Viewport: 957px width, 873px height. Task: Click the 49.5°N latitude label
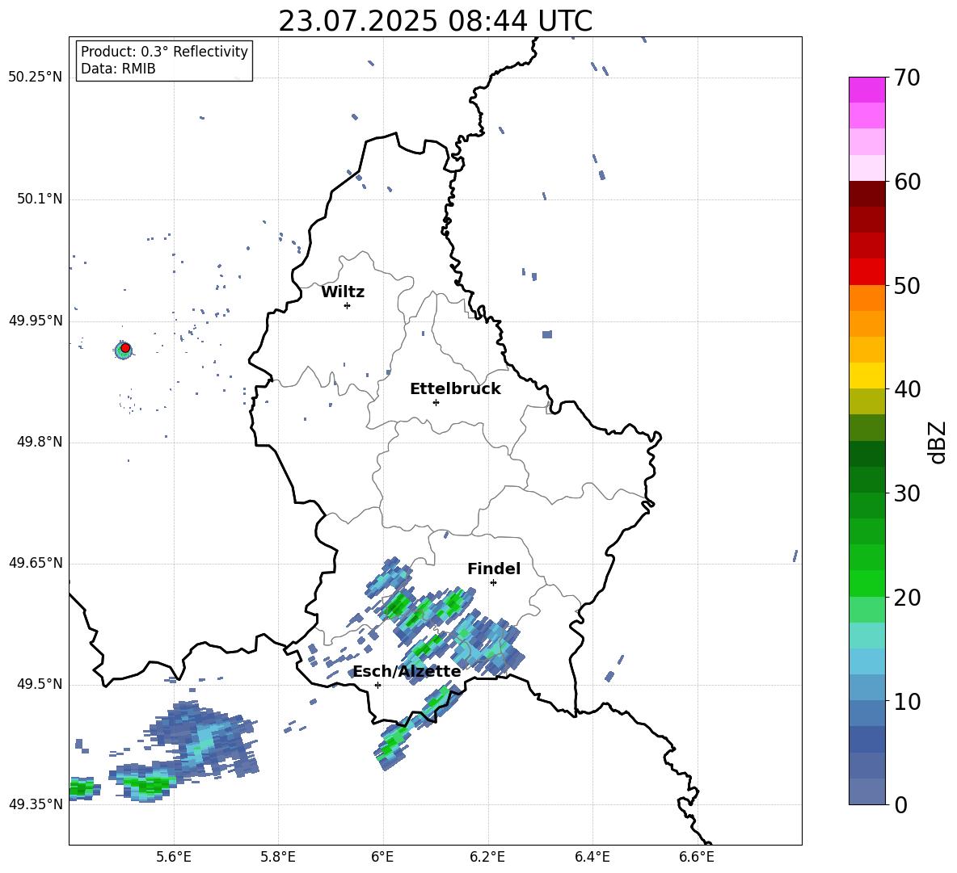point(40,685)
